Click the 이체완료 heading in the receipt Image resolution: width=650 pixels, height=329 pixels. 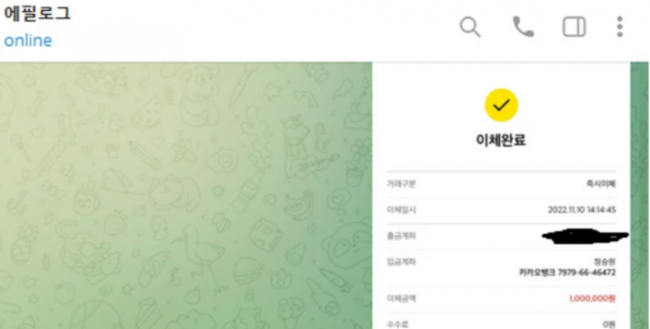(501, 140)
